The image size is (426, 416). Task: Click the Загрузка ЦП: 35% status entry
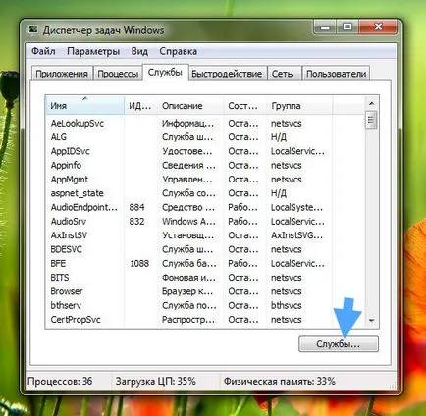tap(156, 382)
